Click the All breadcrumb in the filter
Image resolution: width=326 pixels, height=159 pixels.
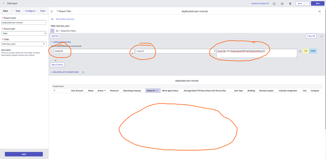tap(57, 31)
